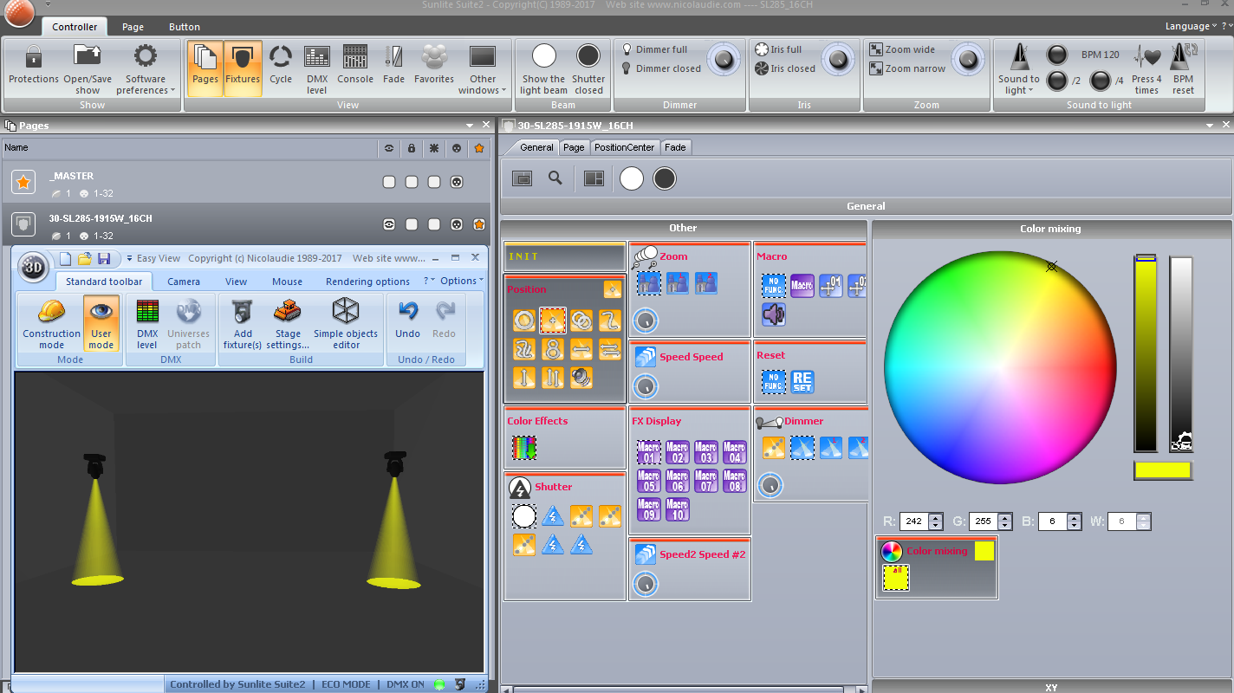This screenshot has width=1234, height=693.
Task: Click the yellow color preview swatch
Action: coord(1163,470)
